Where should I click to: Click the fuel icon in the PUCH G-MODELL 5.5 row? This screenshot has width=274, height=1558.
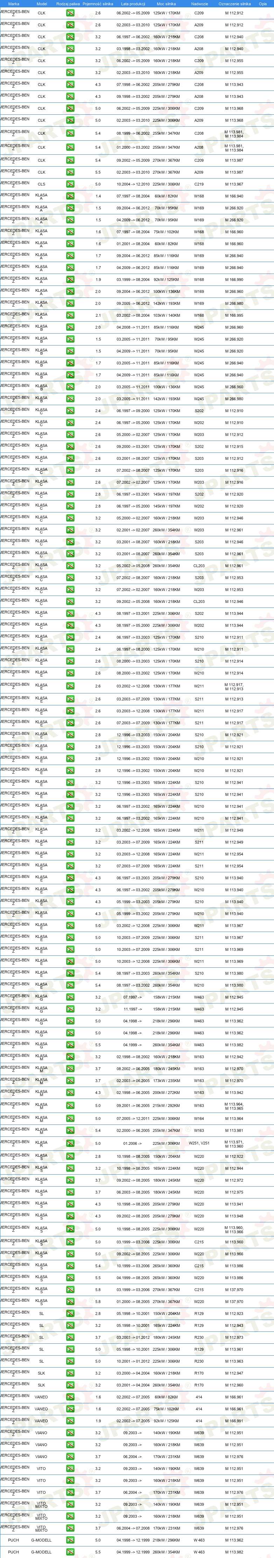pyautogui.click(x=70, y=1552)
